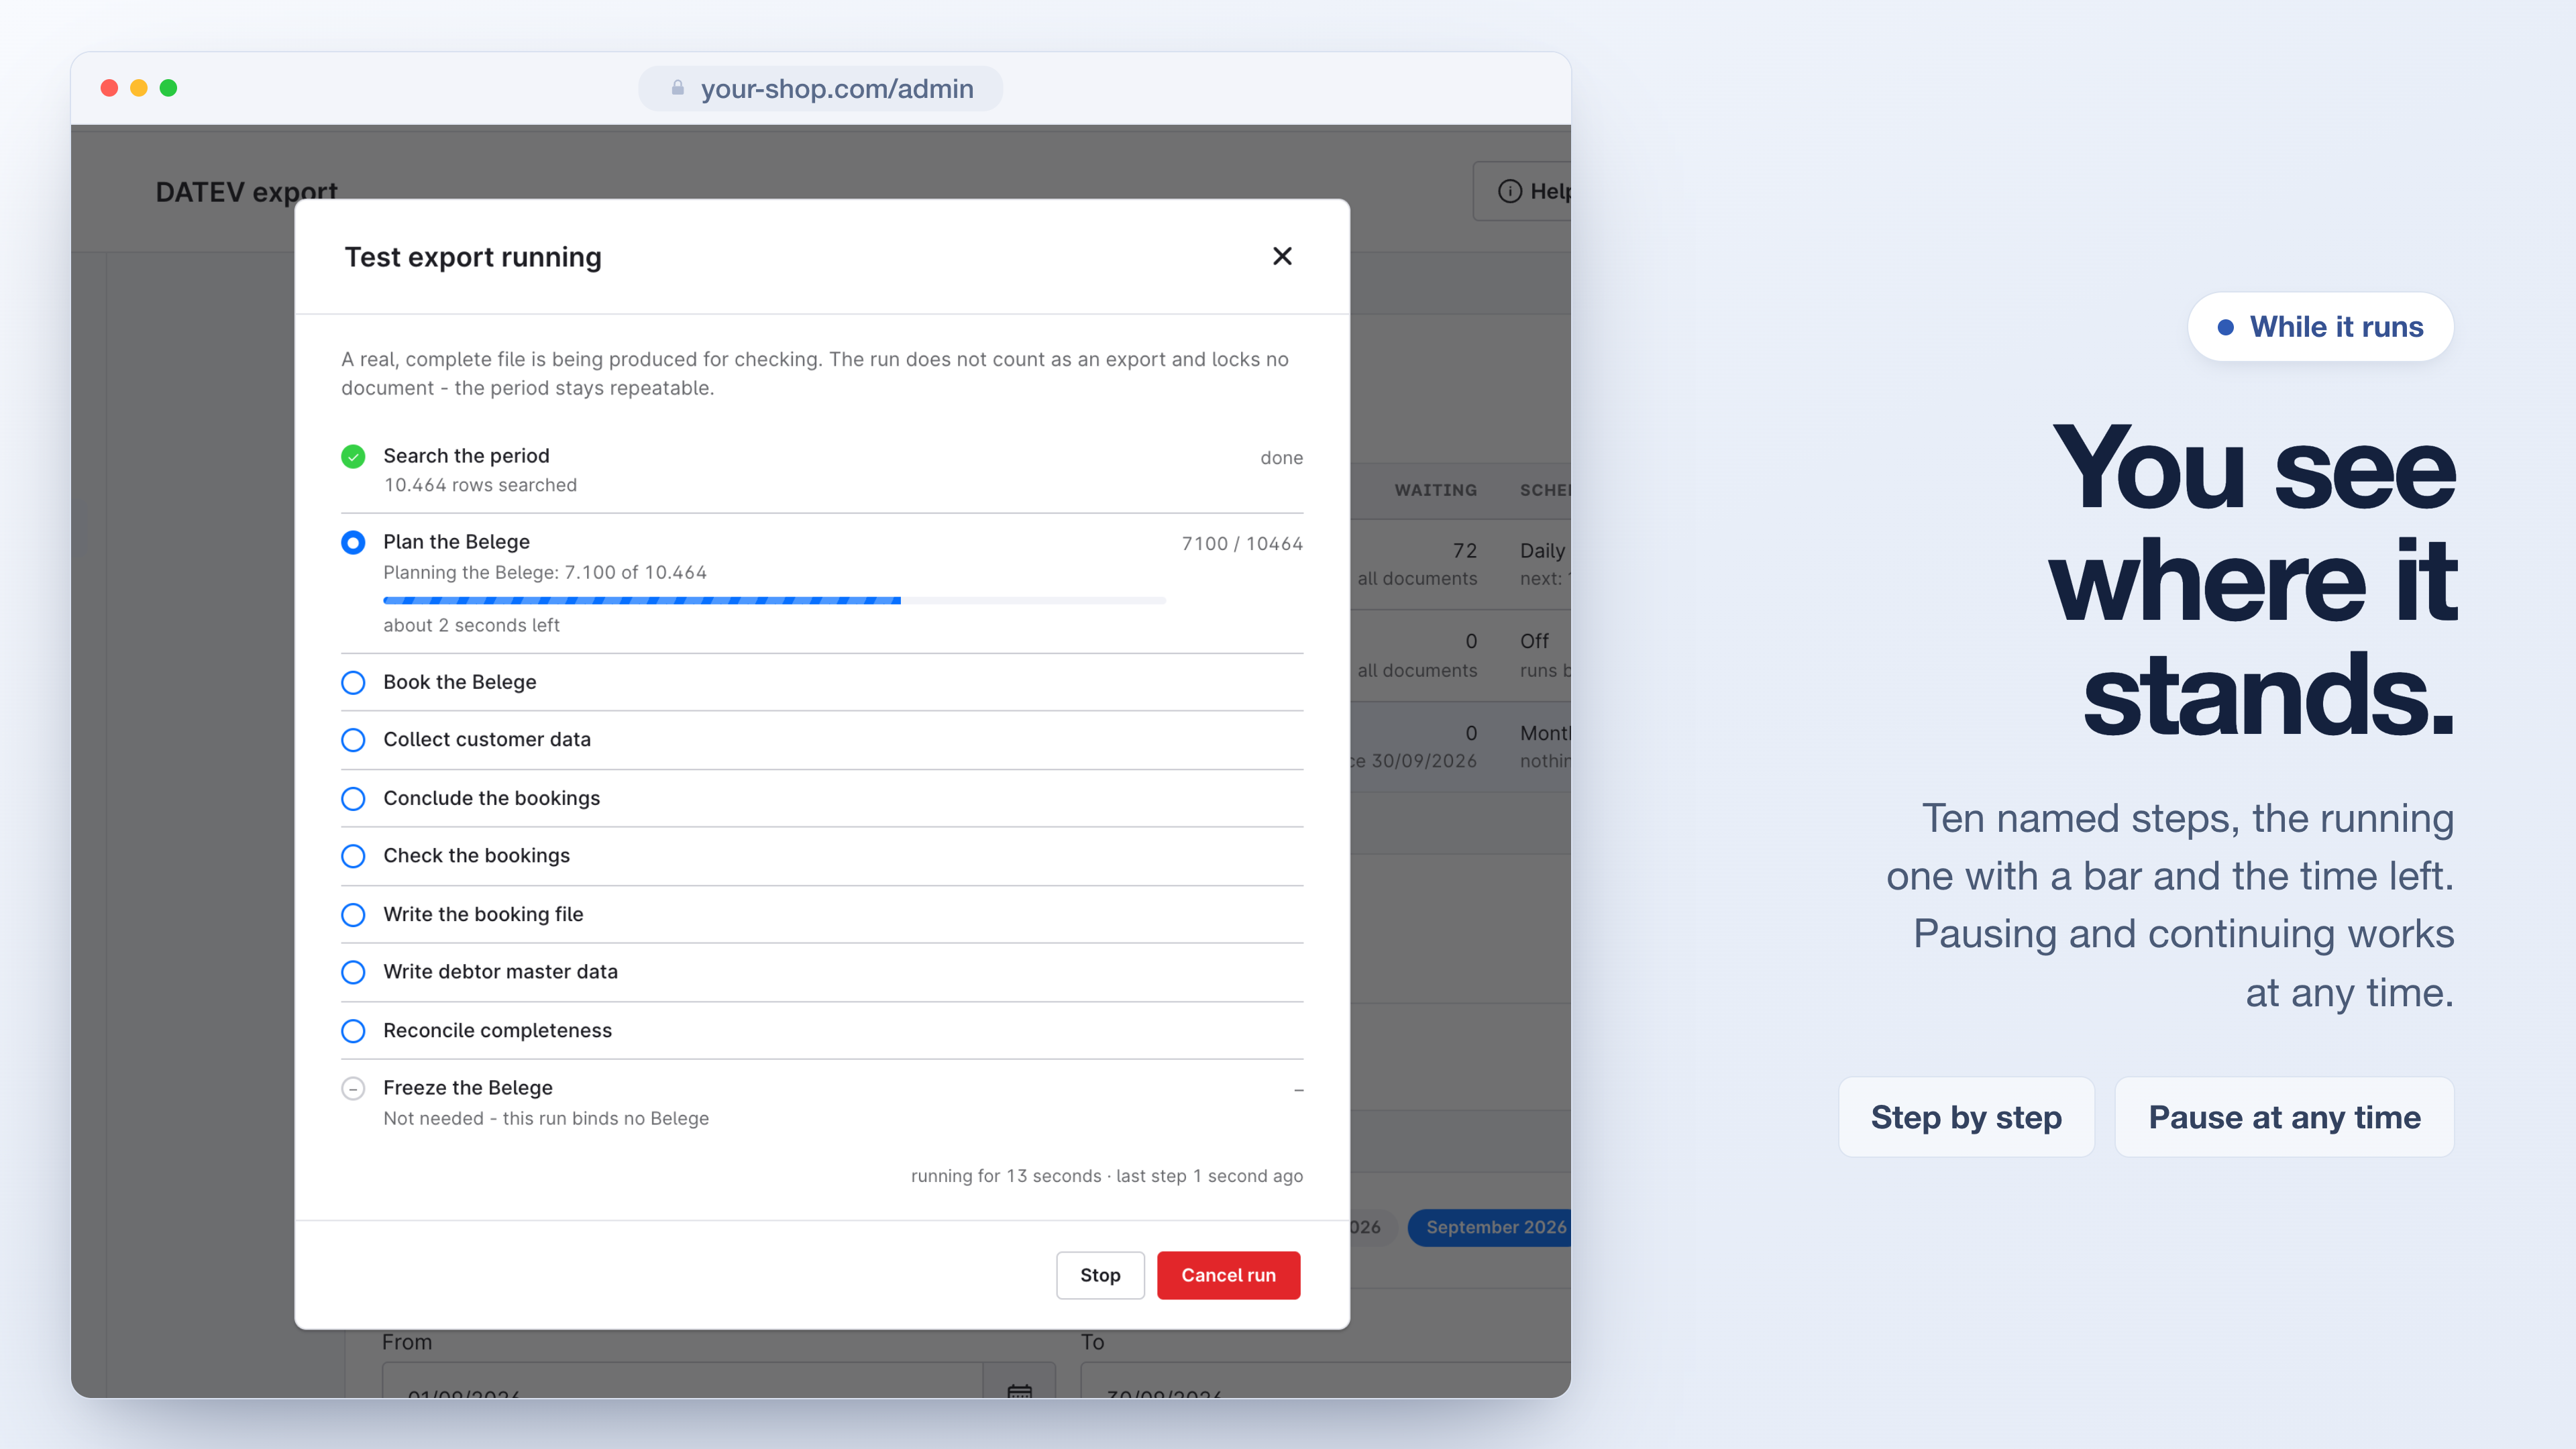
Task: Click the pending circle for Book the Belege
Action: 353,683
